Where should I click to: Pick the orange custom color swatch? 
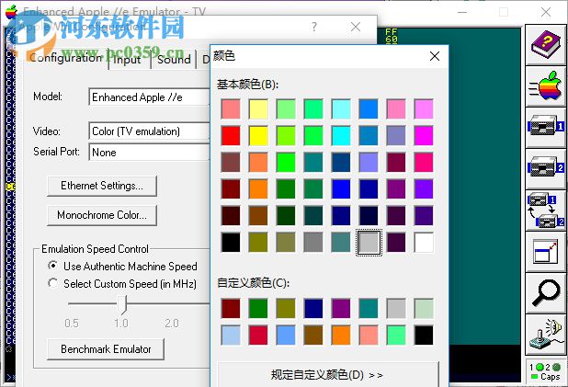coord(341,336)
